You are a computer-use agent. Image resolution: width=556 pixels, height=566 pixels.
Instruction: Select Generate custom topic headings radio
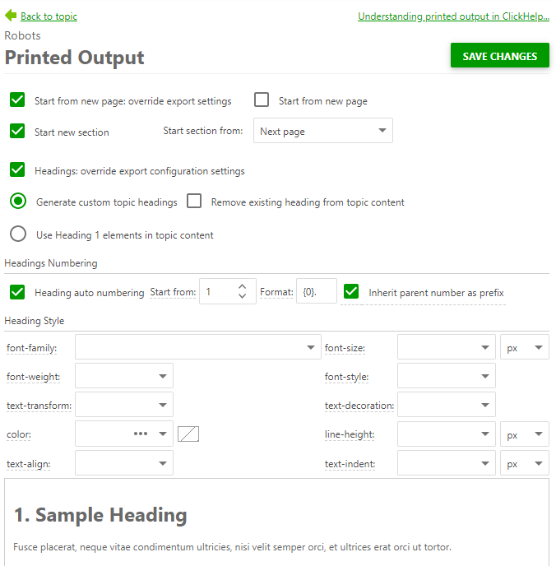[18, 201]
